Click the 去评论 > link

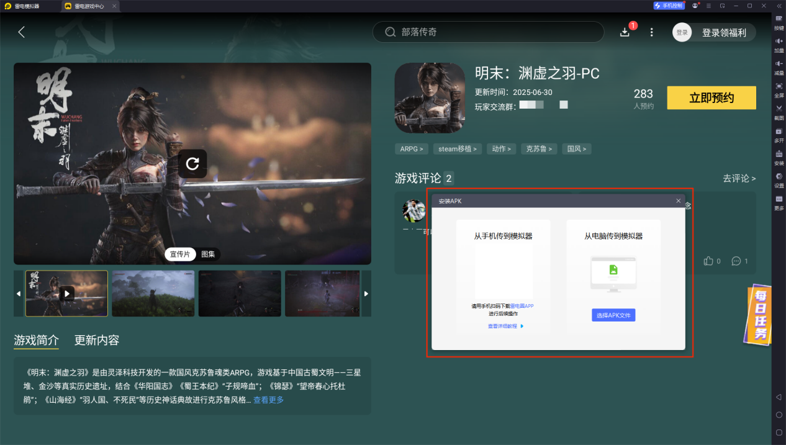739,178
